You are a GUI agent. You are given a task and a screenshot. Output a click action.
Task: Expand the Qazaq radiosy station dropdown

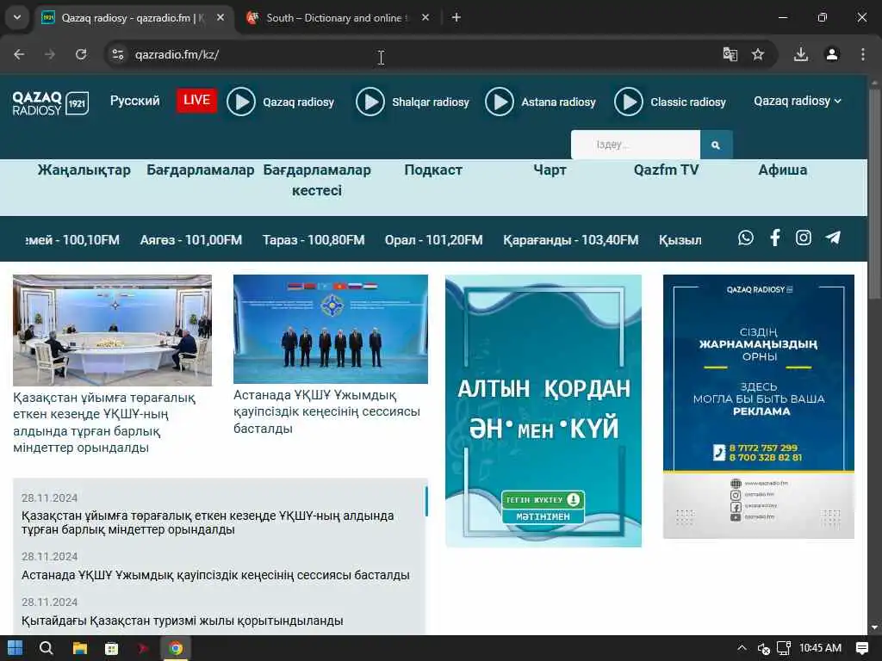pyautogui.click(x=797, y=102)
